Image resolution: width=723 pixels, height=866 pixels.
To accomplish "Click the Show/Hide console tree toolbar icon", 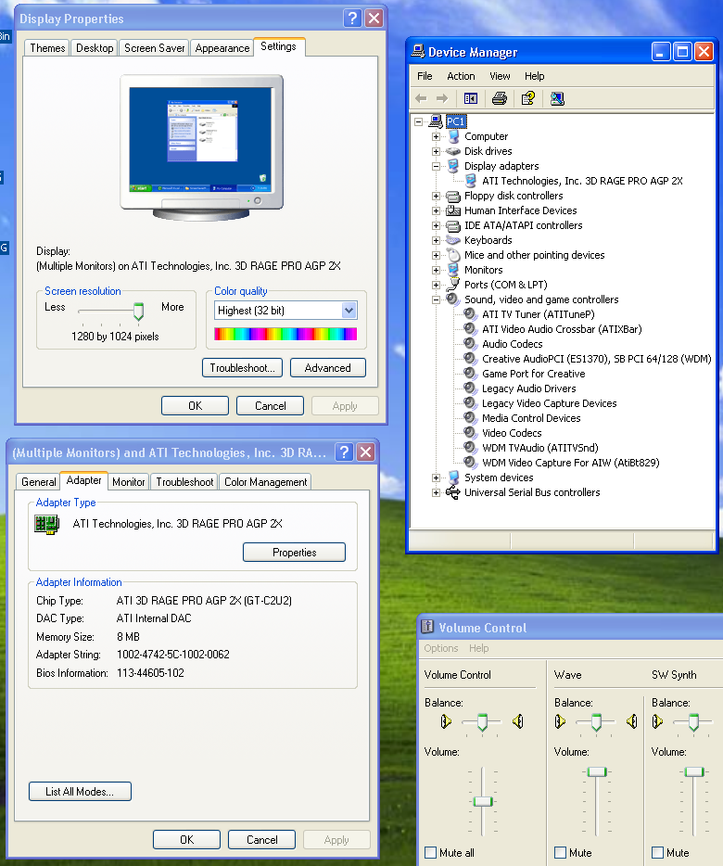I will coord(470,98).
